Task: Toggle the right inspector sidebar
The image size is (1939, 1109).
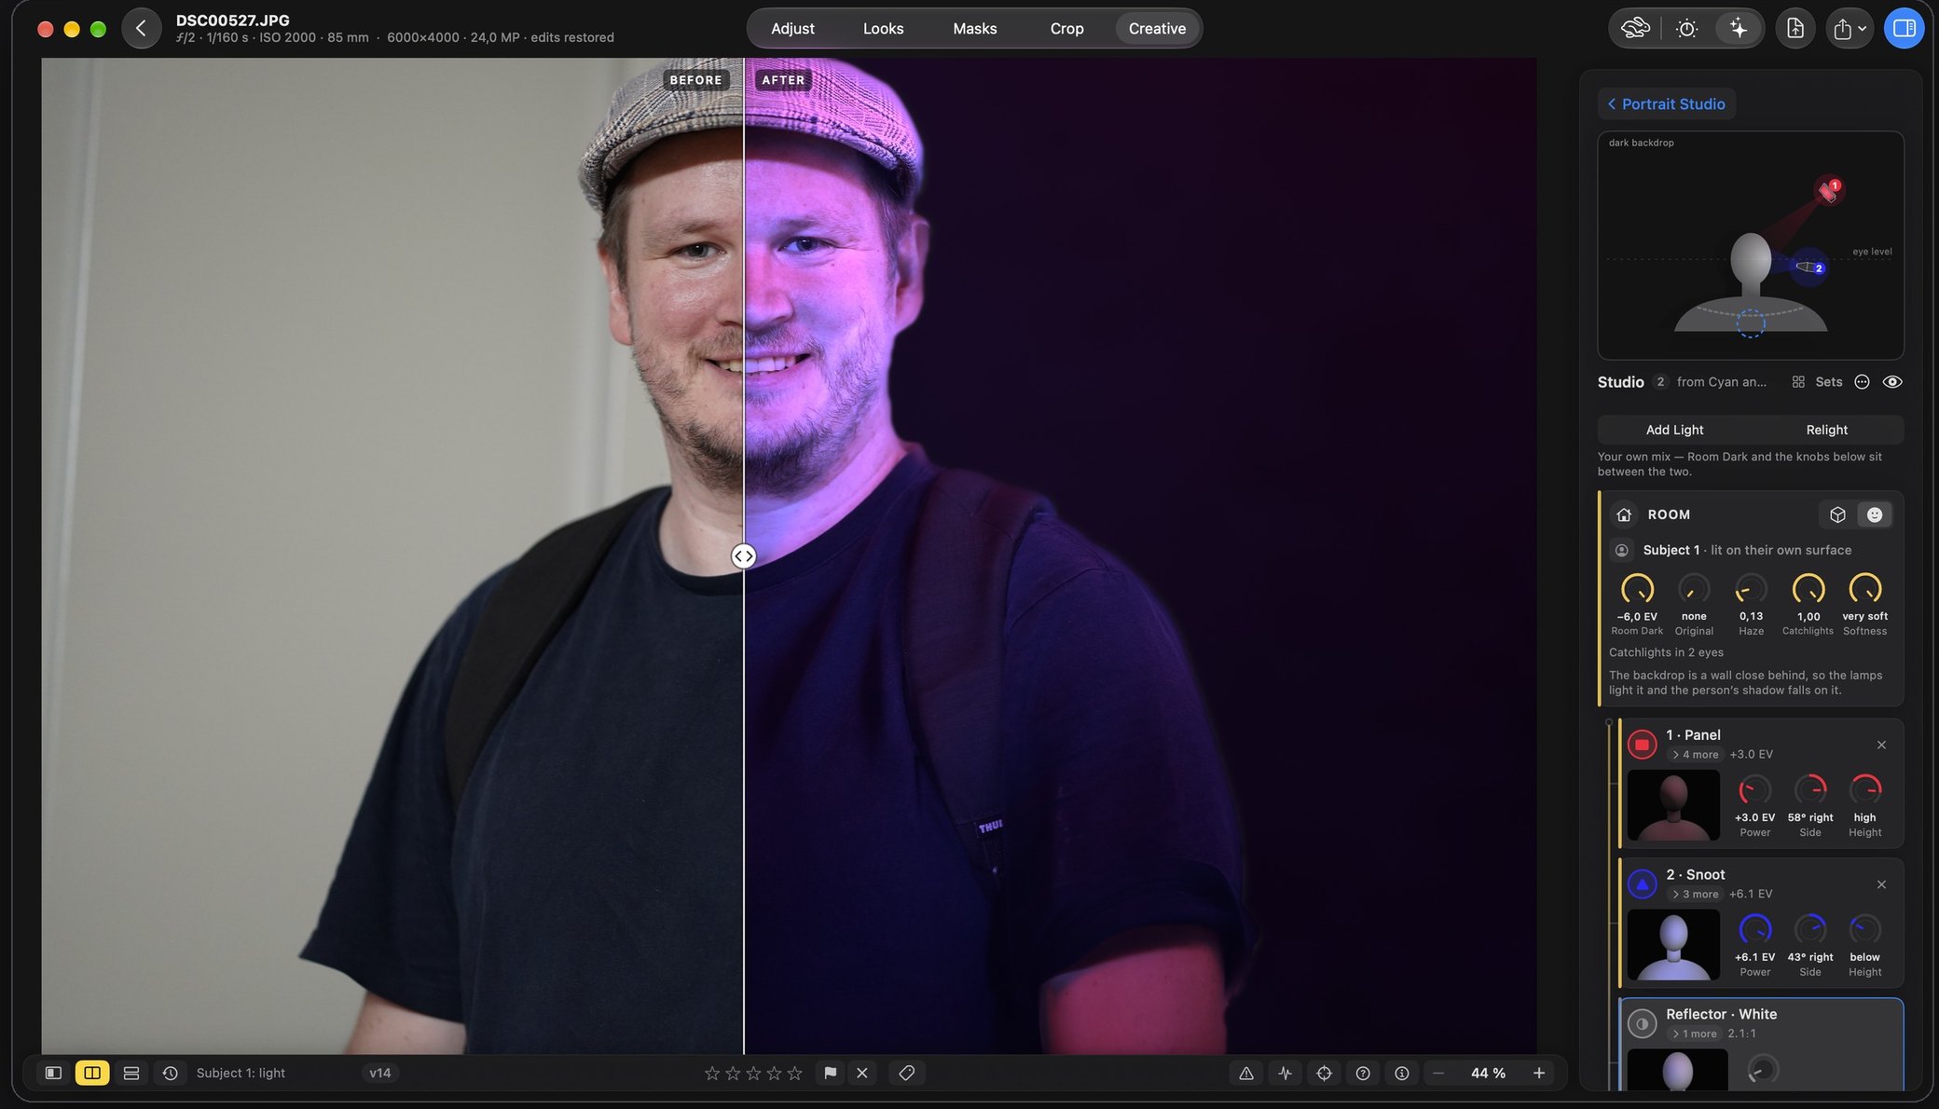Action: coord(1905,28)
